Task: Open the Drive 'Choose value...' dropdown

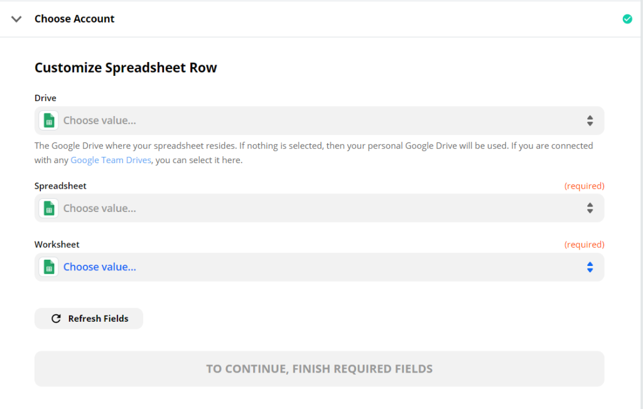Action: coord(319,120)
